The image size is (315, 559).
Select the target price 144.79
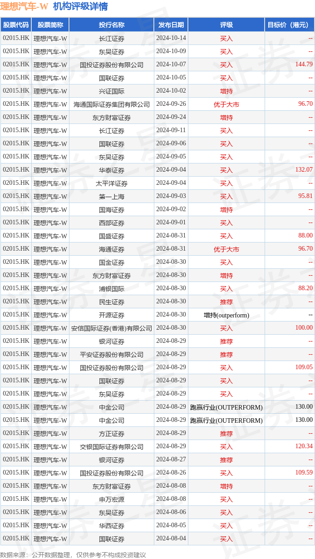click(304, 64)
